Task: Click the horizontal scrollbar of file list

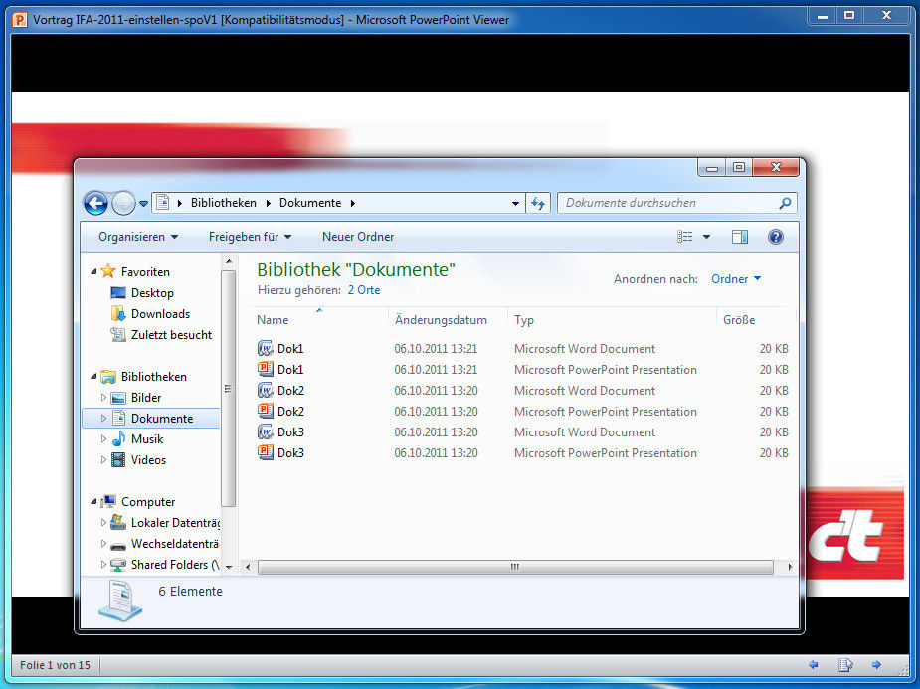Action: 515,567
